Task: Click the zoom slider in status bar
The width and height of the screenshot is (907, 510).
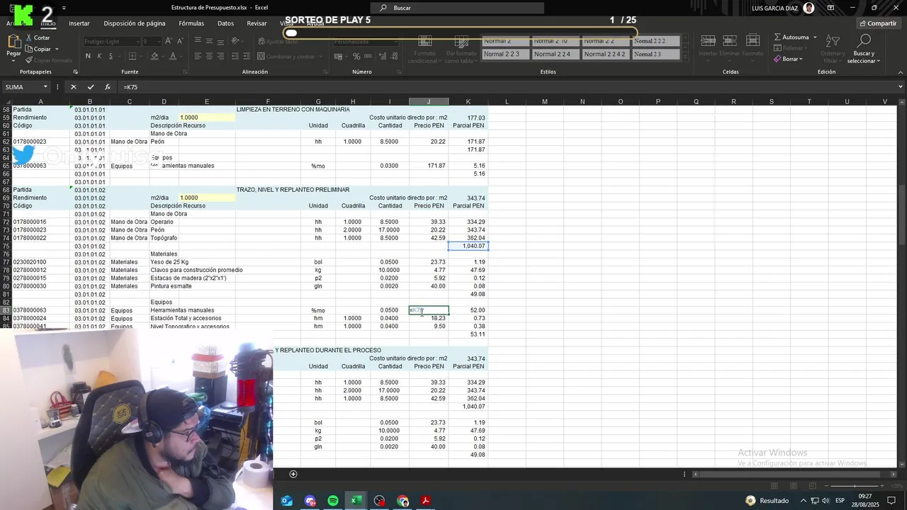Action: click(854, 486)
